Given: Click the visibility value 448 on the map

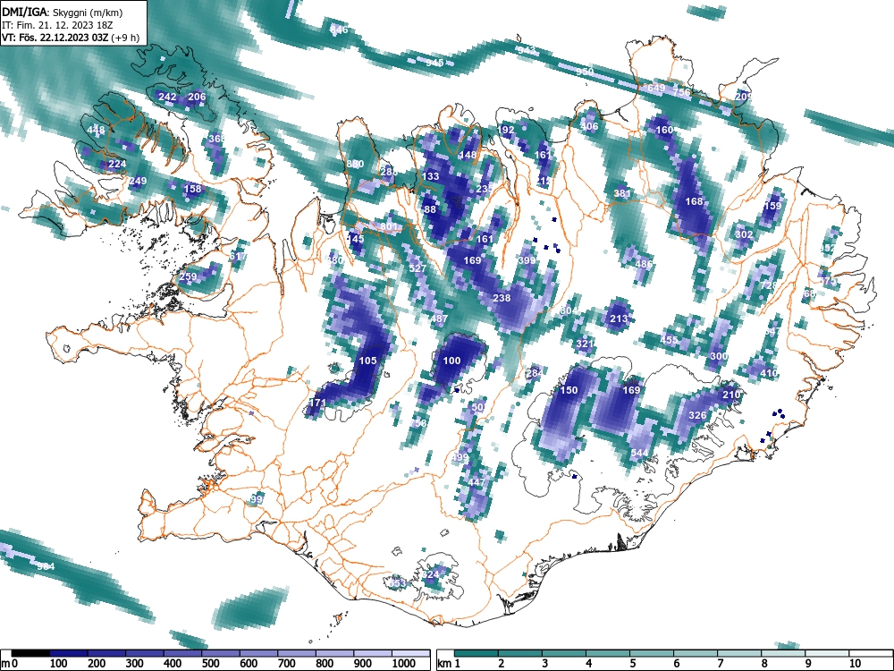Looking at the screenshot, I should click(x=96, y=130).
